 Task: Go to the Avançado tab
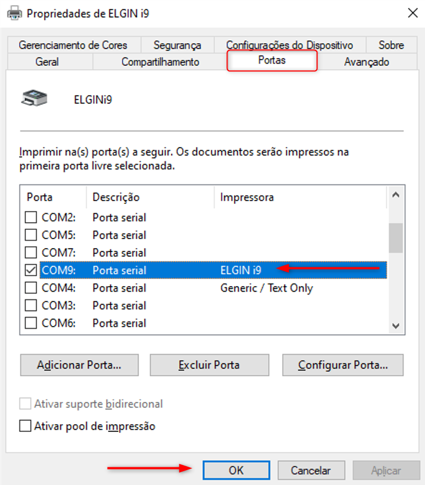pyautogui.click(x=366, y=62)
